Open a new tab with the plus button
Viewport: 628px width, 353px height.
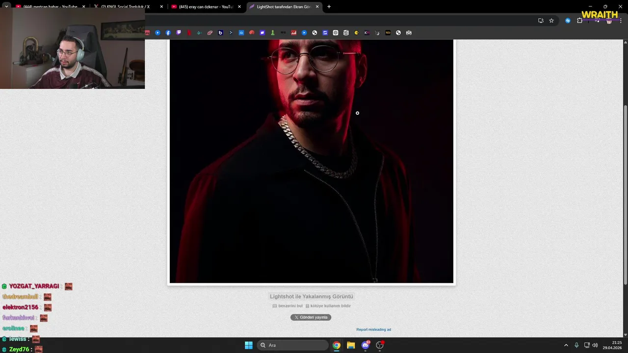coord(329,7)
